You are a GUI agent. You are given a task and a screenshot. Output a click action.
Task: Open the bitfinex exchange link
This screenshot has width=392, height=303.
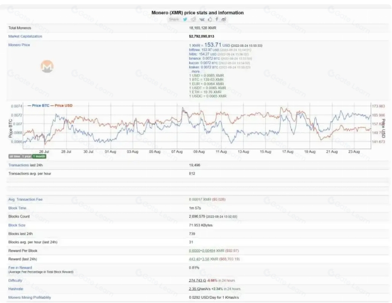[x=195, y=50]
